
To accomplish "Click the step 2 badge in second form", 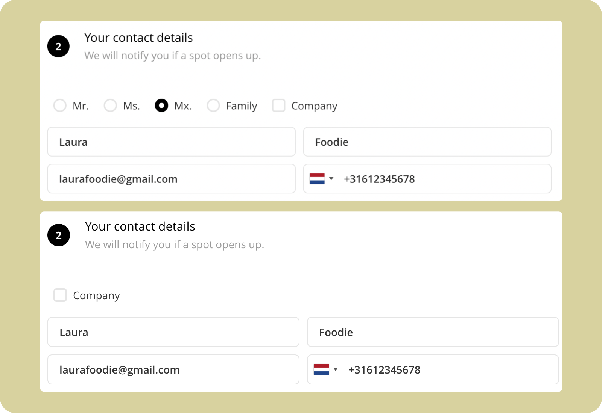I will [59, 235].
